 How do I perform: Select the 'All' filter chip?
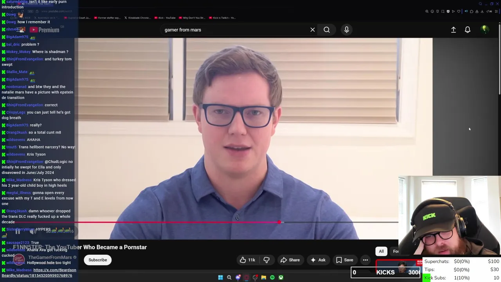coord(381,251)
